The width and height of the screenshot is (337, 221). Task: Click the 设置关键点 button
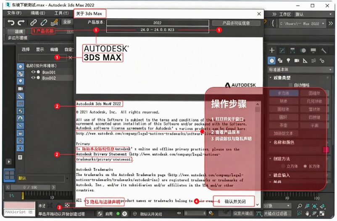pos(243,213)
